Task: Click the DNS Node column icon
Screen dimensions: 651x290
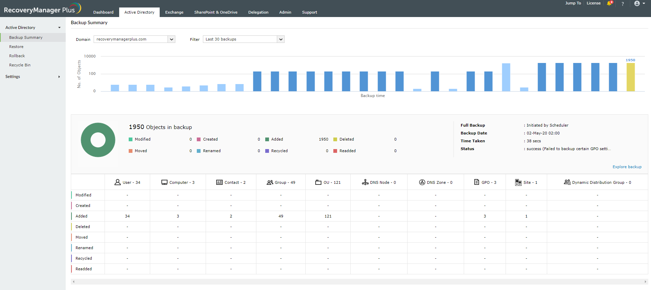Action: tap(365, 182)
